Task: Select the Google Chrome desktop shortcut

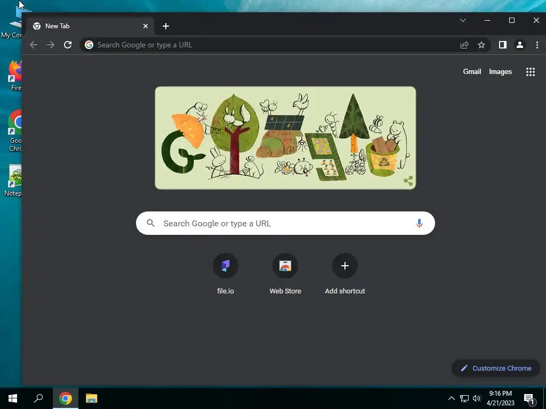Action: click(15, 131)
